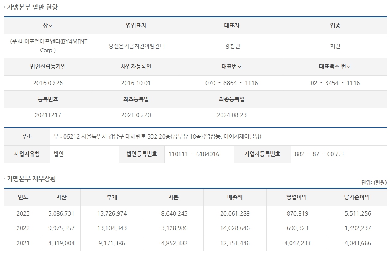This screenshot has height=254, width=392.
Task: Select 2023 net income -5,511,256
Action: (x=357, y=213)
